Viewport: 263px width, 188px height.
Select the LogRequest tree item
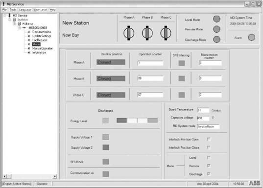click(40, 40)
